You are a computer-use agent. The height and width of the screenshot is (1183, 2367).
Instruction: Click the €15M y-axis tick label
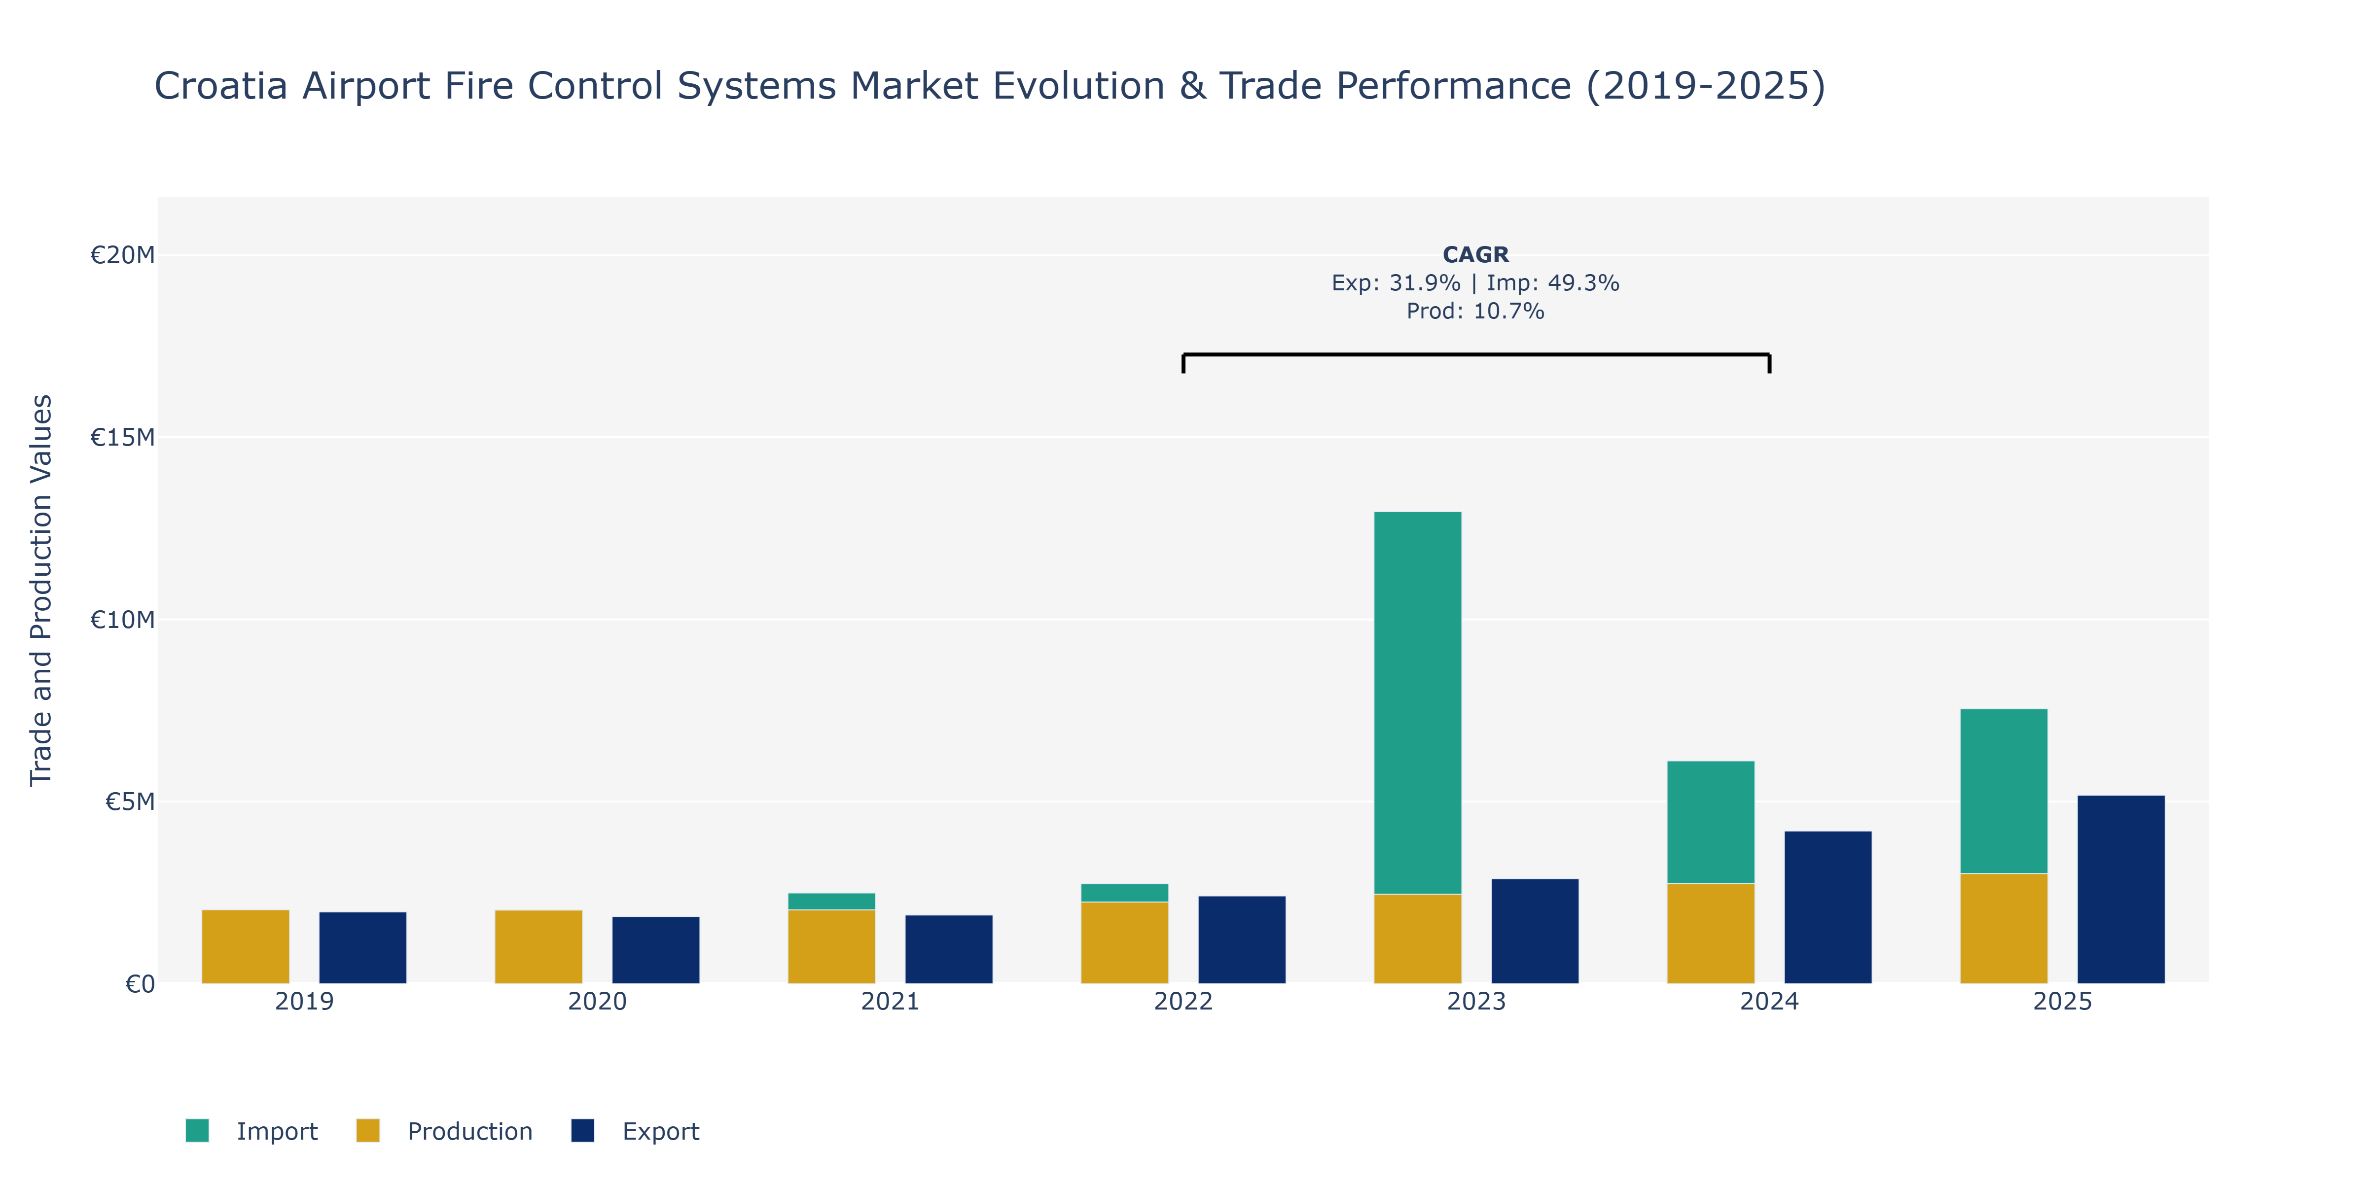(122, 437)
